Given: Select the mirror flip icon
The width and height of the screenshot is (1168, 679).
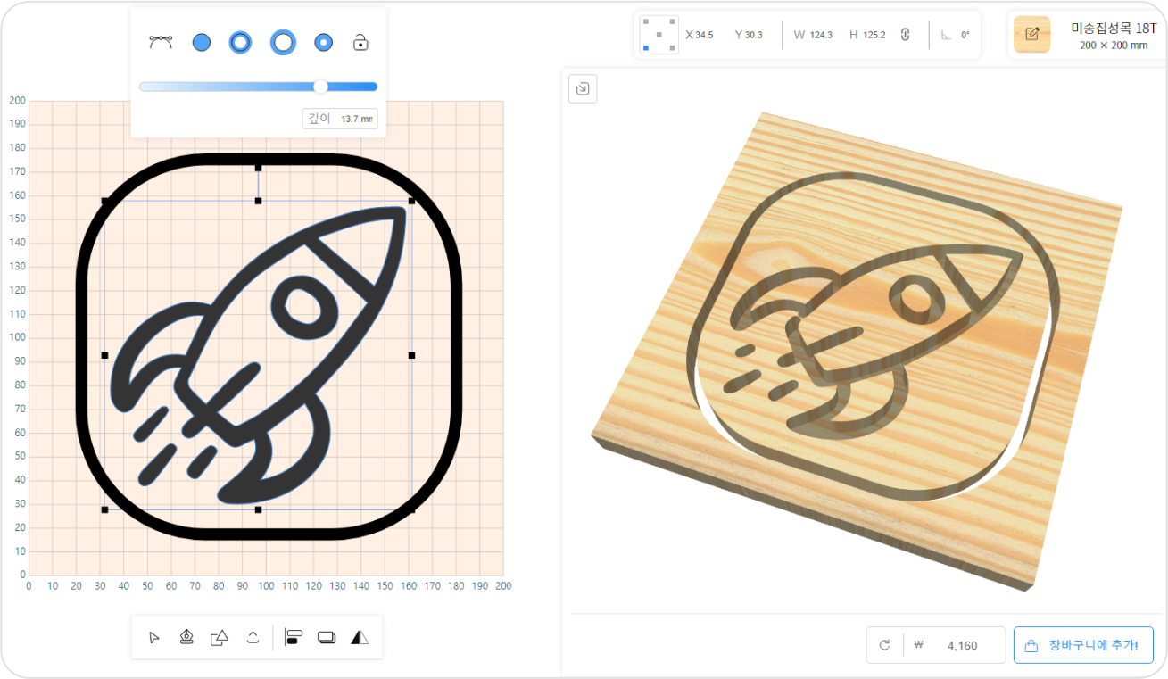Looking at the screenshot, I should coord(359,637).
